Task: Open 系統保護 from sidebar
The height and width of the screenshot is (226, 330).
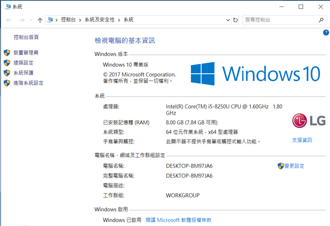Action: (x=23, y=73)
